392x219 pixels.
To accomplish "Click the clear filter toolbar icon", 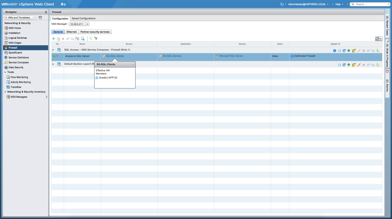I will pos(90,39).
